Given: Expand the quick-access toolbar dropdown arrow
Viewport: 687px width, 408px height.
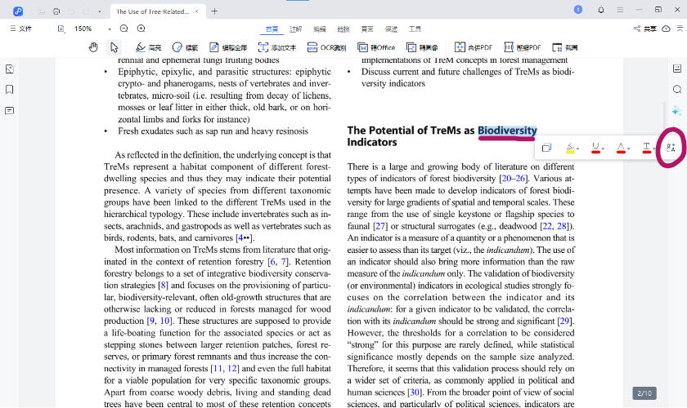Looking at the screenshot, I should pyautogui.click(x=100, y=11).
